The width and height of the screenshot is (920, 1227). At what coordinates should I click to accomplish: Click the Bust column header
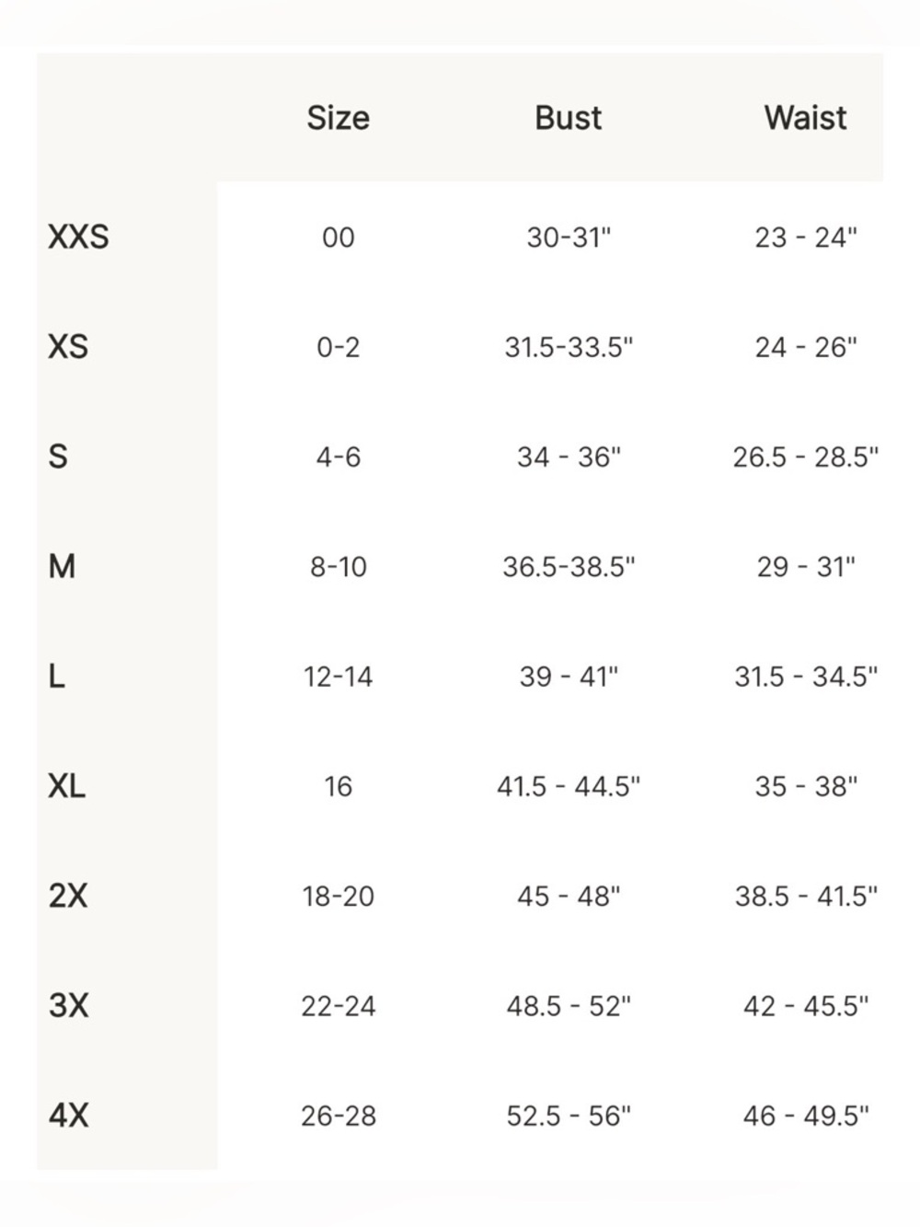click(x=569, y=118)
